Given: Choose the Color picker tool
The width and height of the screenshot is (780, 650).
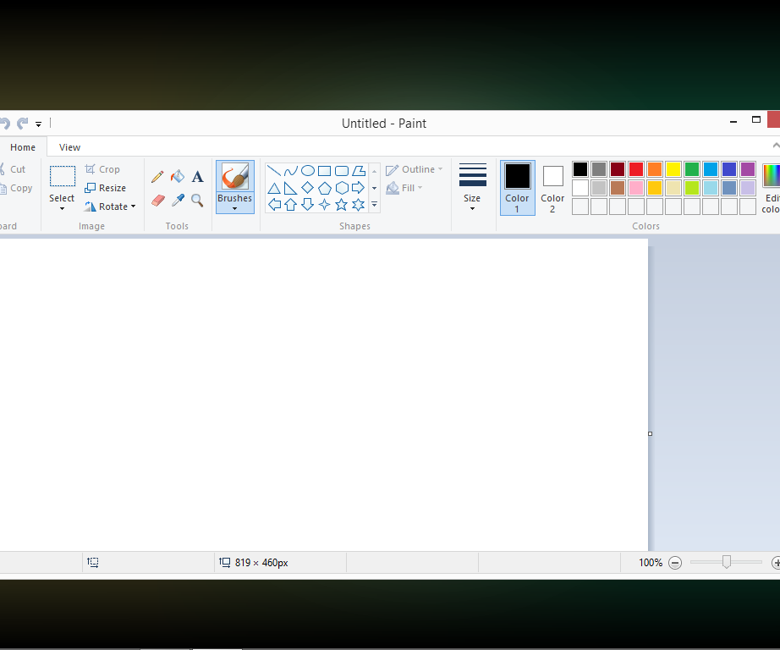Looking at the screenshot, I should pos(178,201).
